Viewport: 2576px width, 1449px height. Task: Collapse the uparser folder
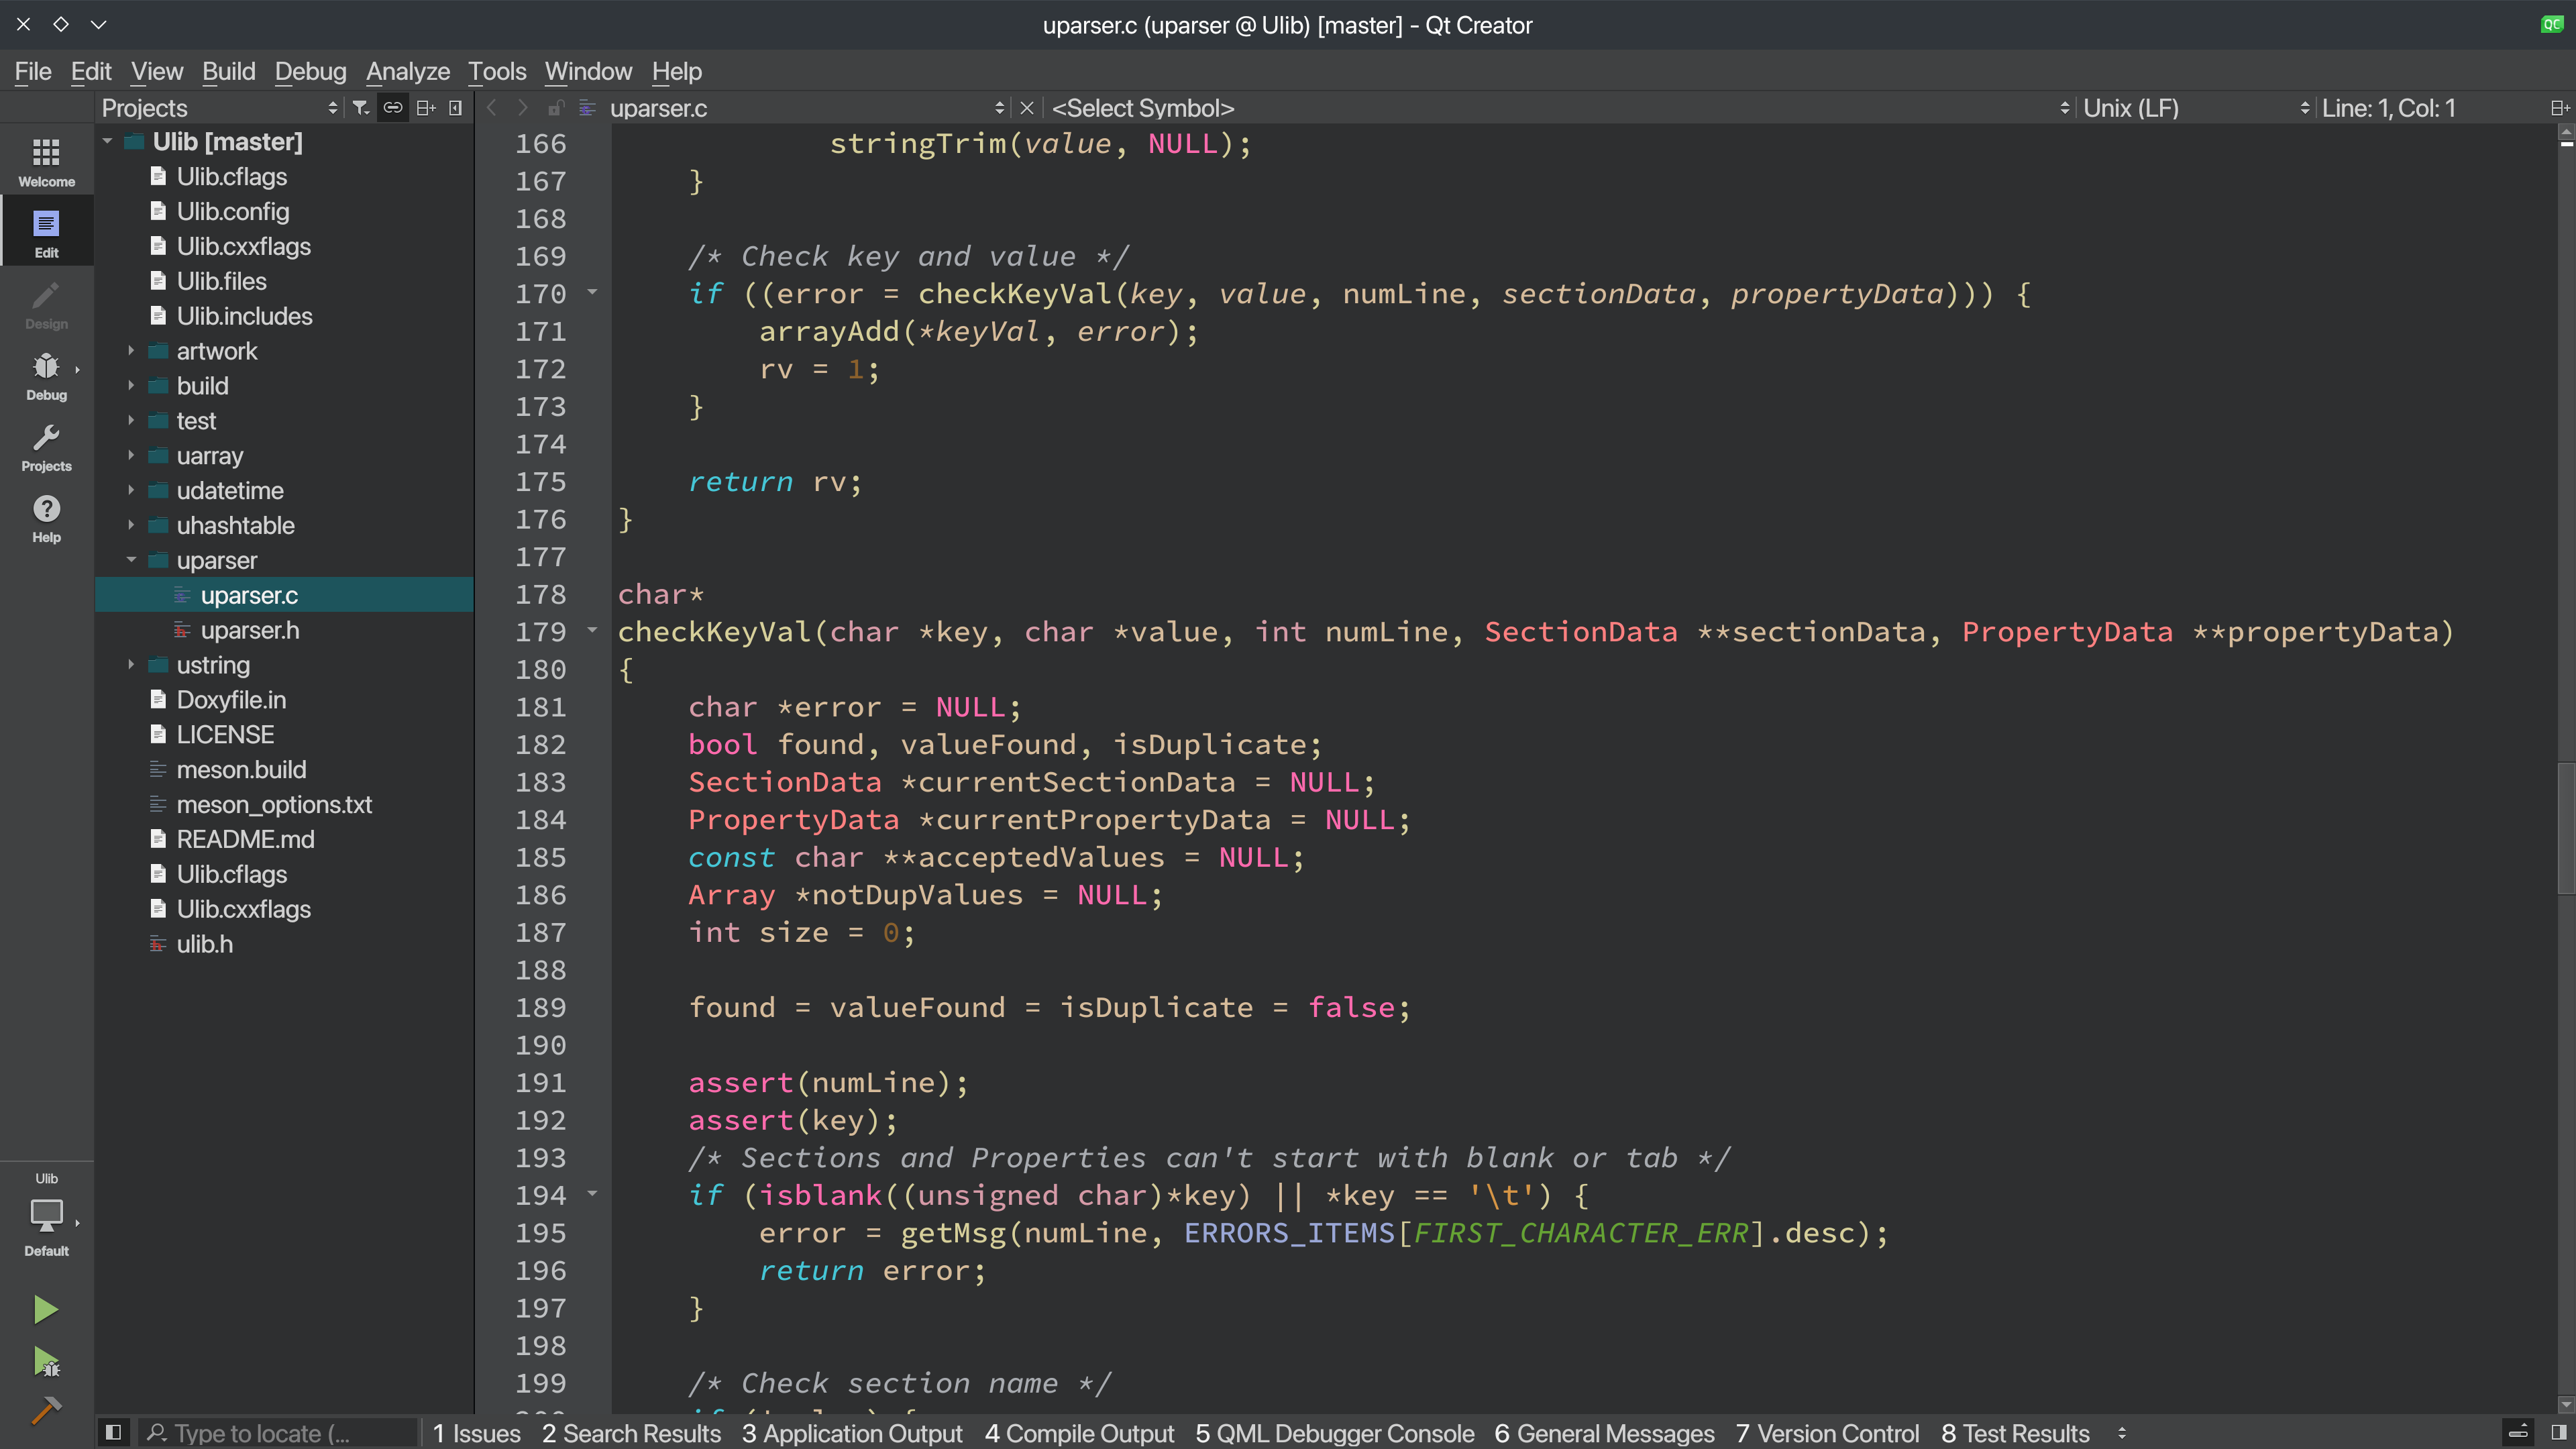point(131,560)
